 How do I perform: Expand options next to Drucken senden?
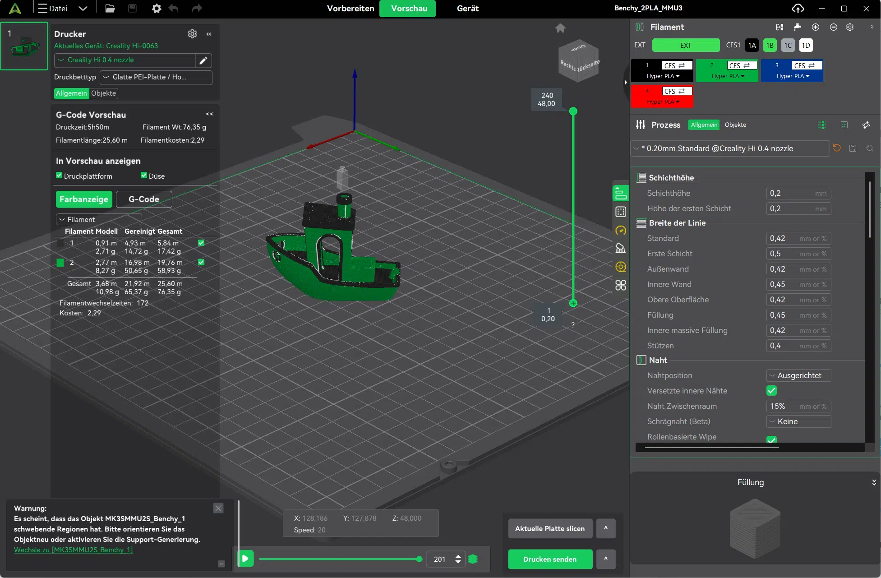point(606,559)
